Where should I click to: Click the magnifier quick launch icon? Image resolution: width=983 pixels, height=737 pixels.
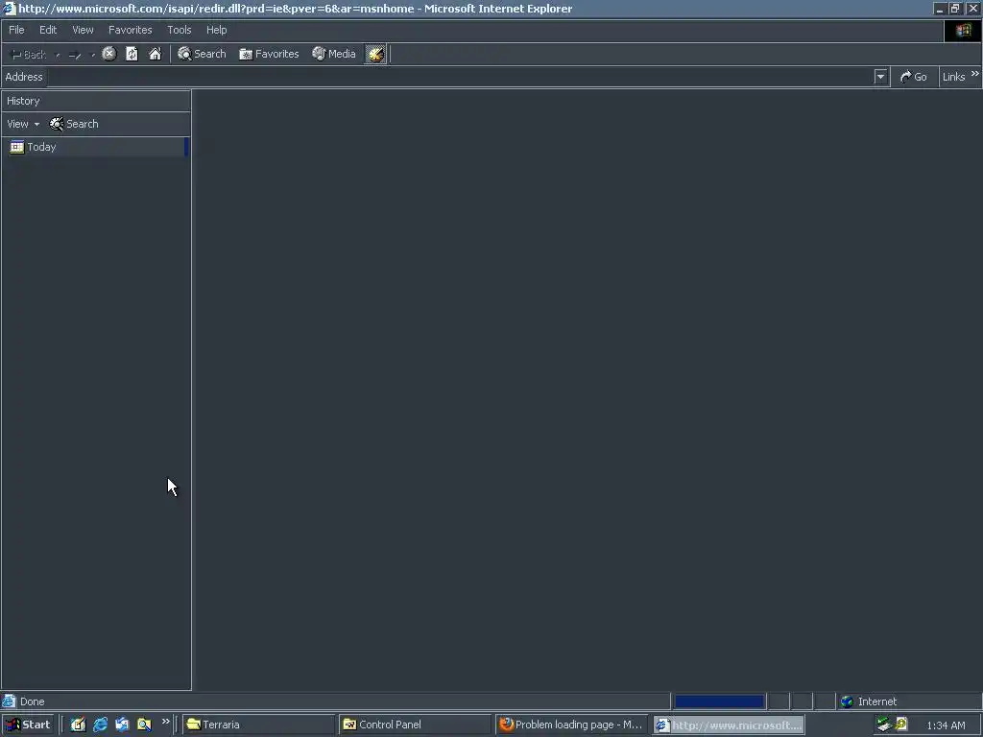(x=144, y=725)
